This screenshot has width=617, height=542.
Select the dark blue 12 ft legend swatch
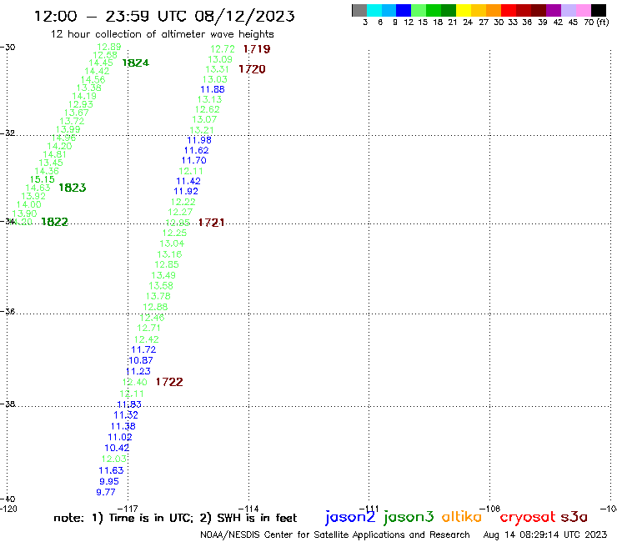404,11
